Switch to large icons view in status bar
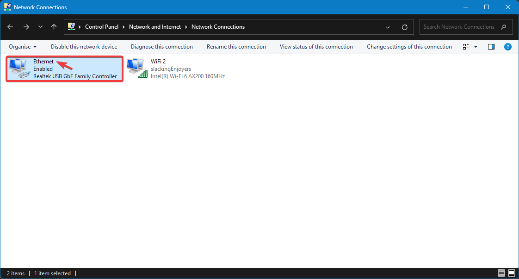Image resolution: width=519 pixels, height=279 pixels. [x=512, y=273]
